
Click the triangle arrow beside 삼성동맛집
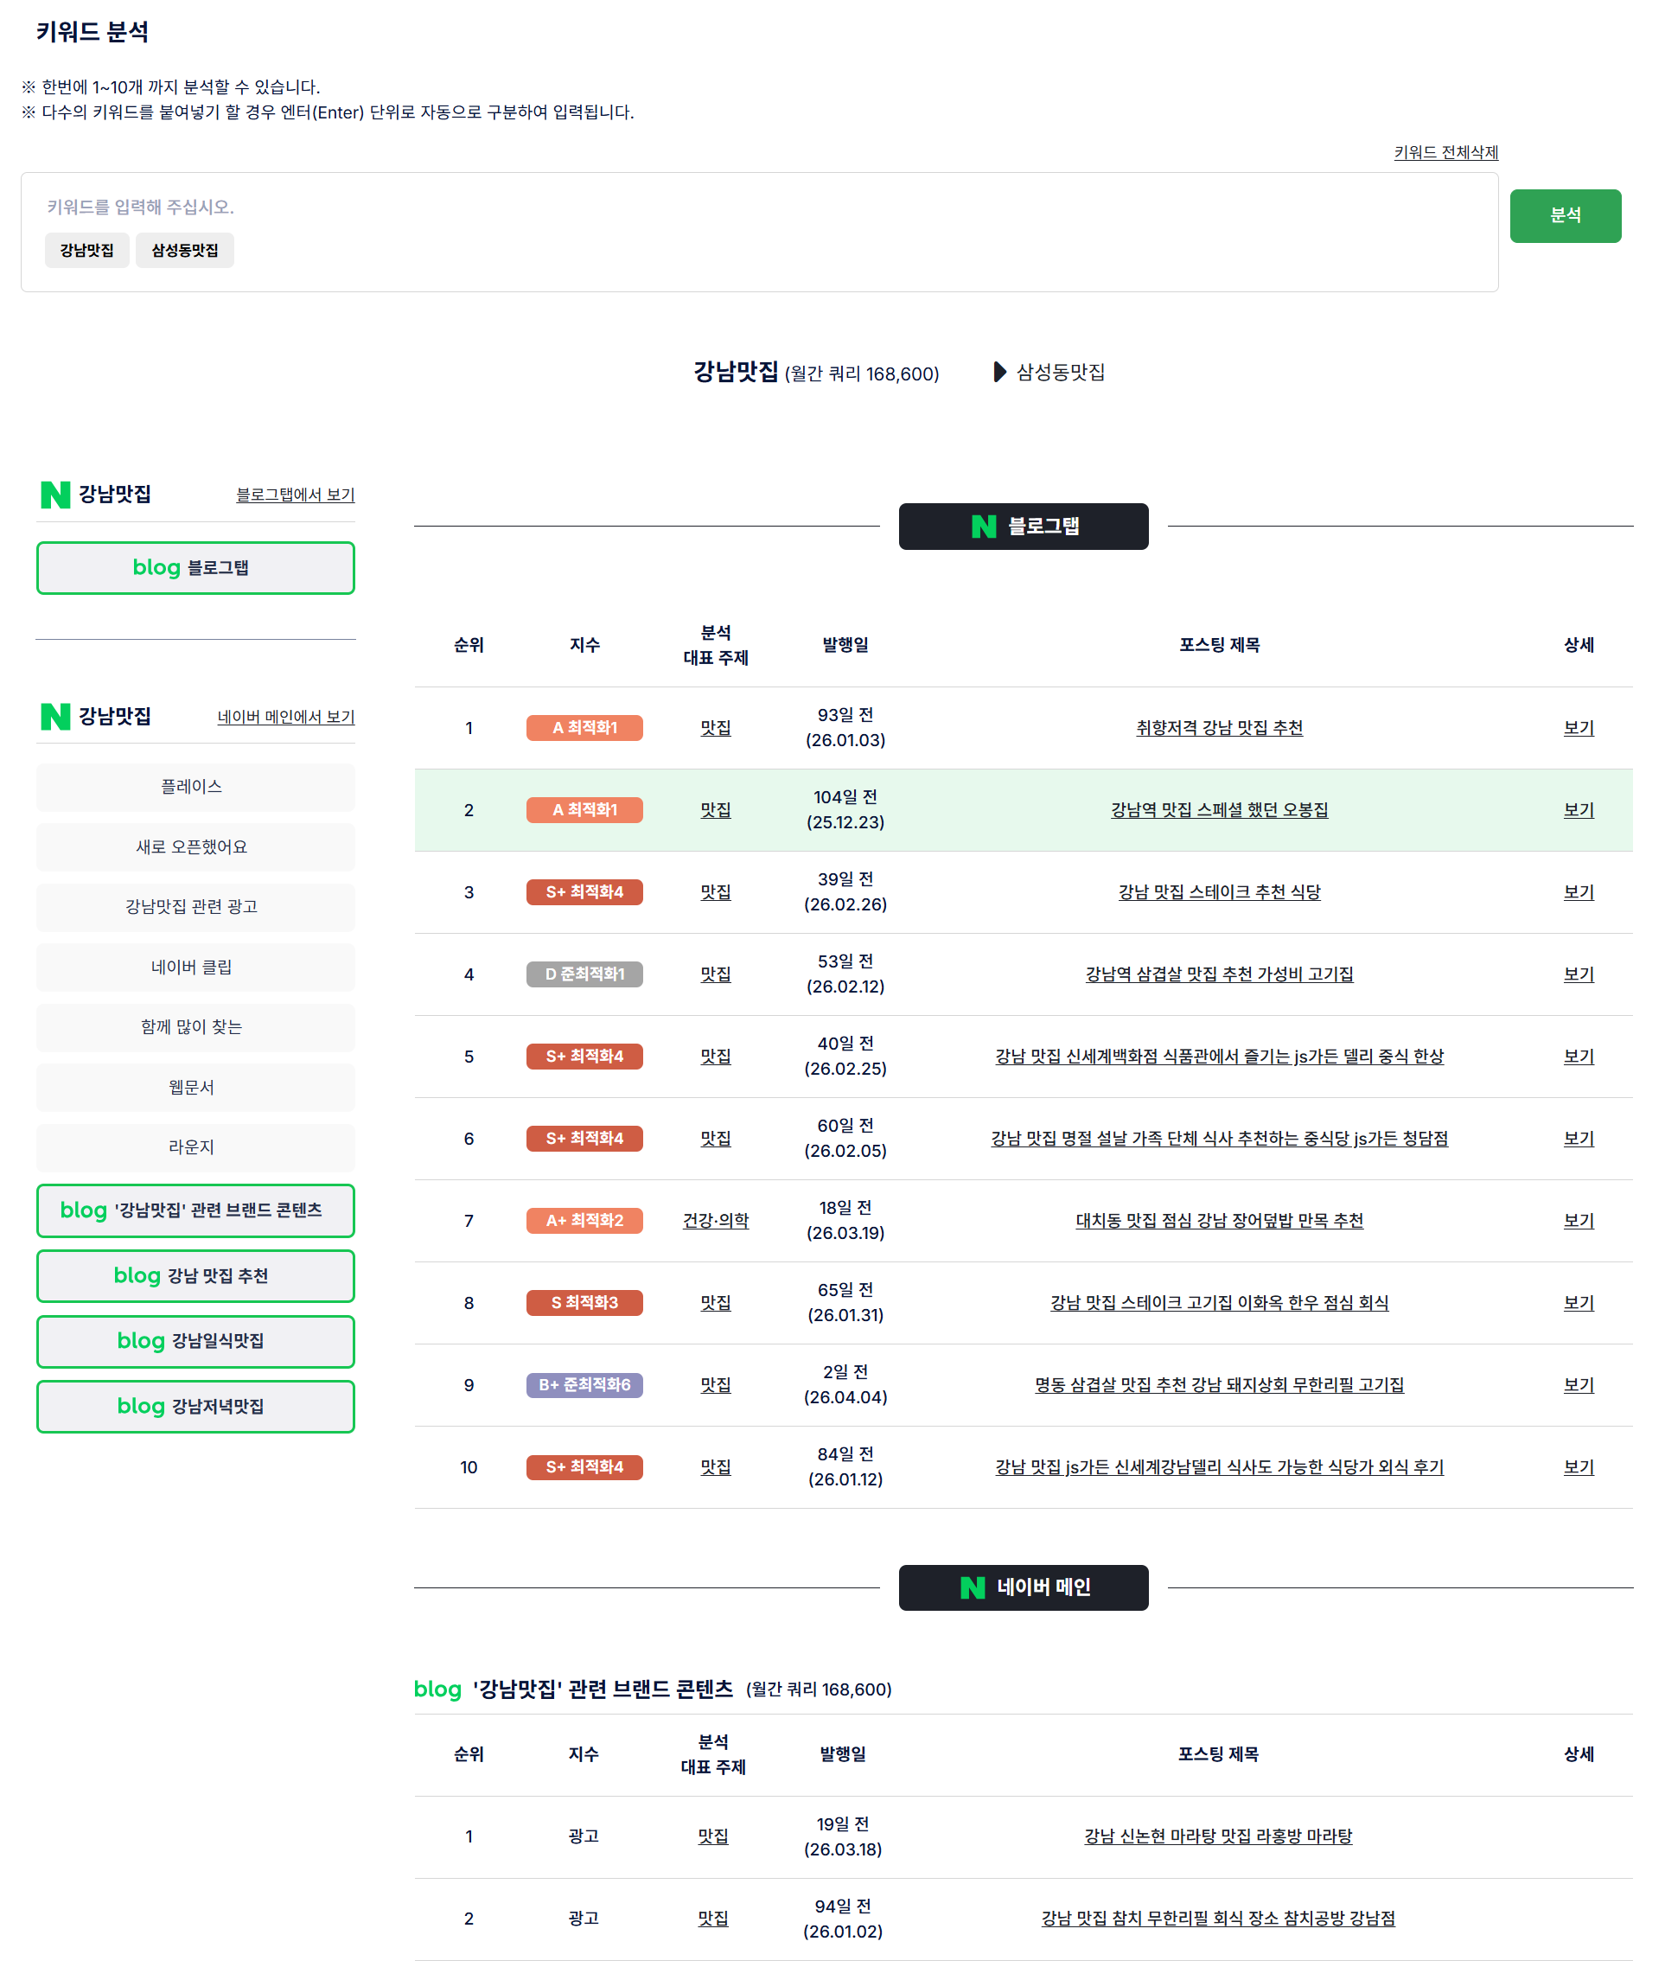click(998, 372)
